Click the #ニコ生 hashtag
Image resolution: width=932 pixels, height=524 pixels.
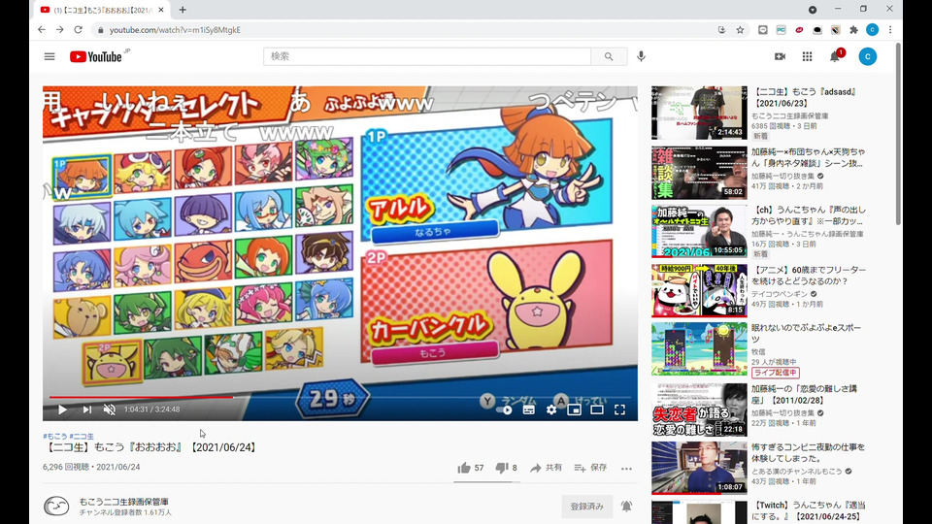(82, 436)
